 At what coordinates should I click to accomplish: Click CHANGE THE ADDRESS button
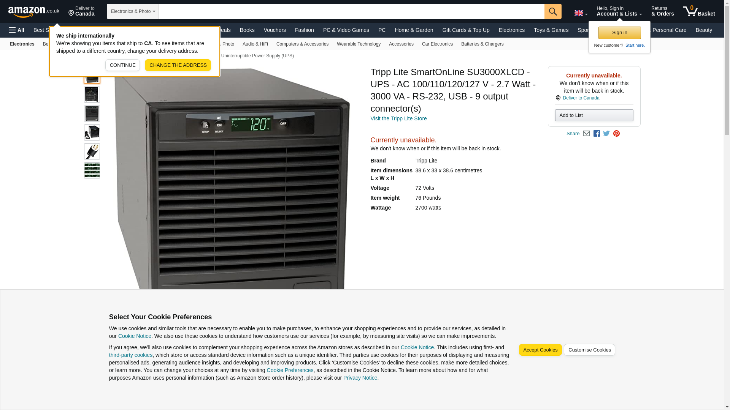click(178, 65)
